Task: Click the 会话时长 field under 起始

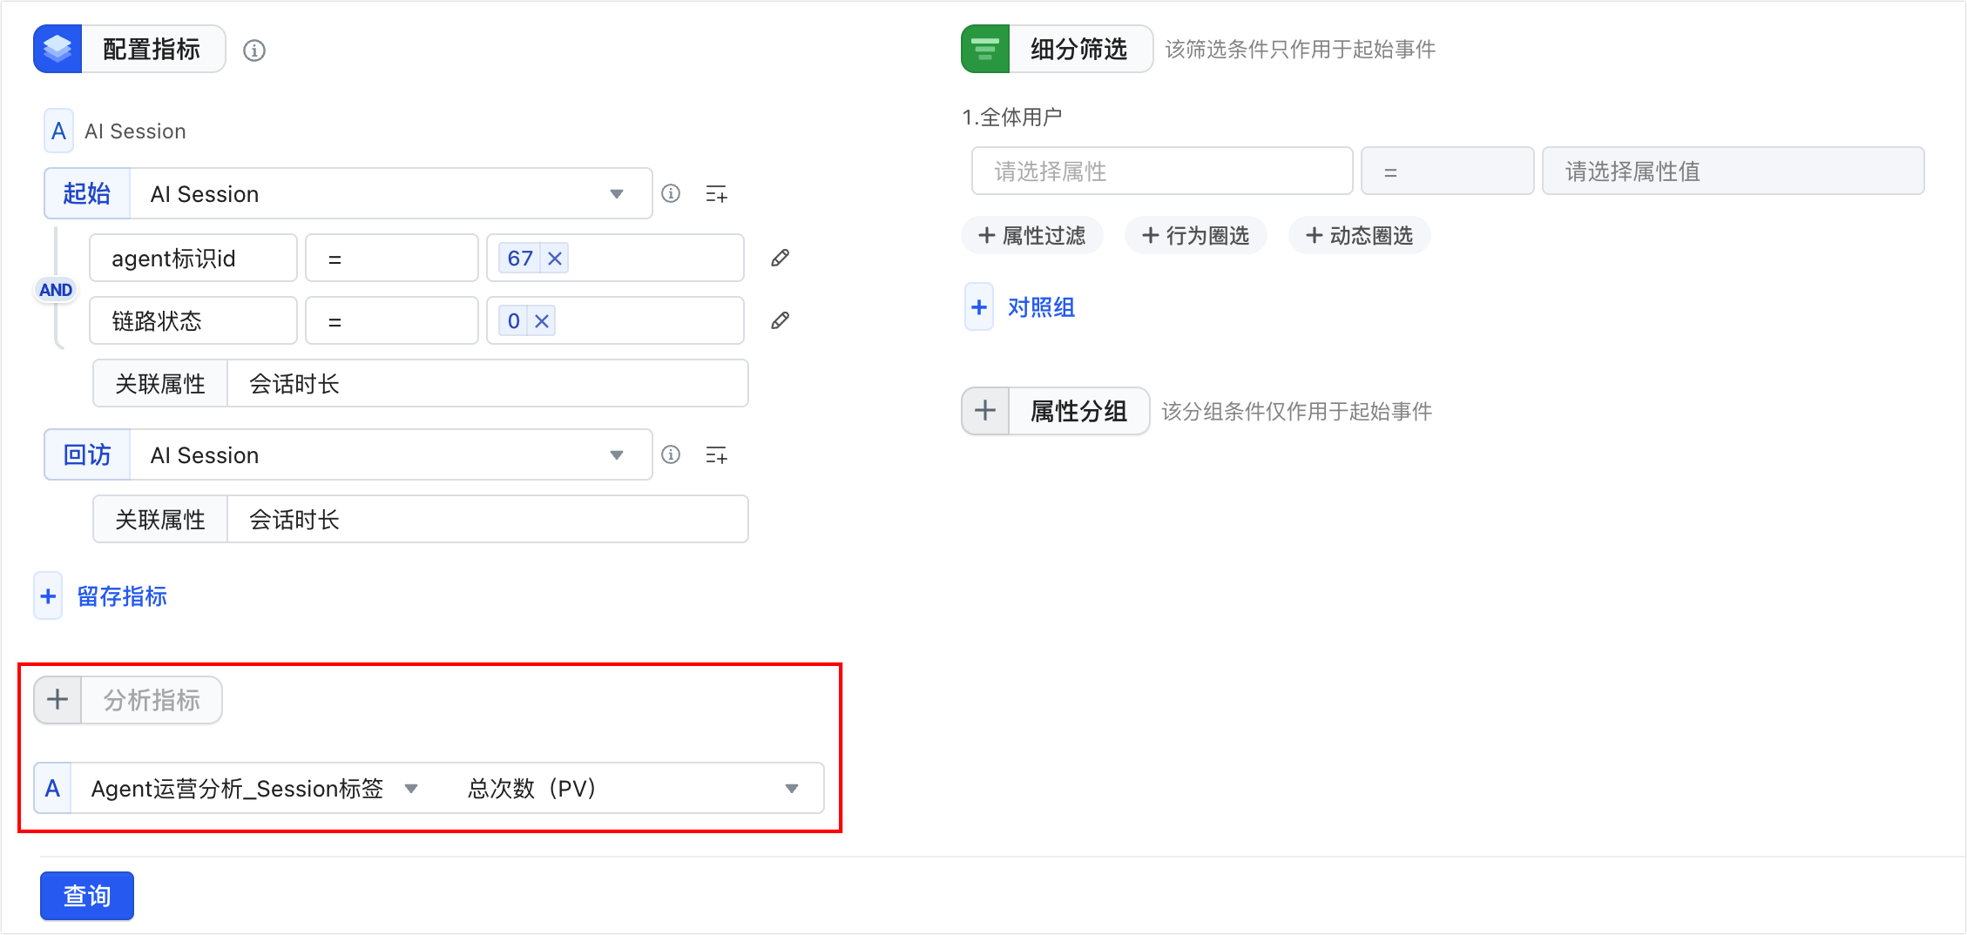Action: click(488, 383)
